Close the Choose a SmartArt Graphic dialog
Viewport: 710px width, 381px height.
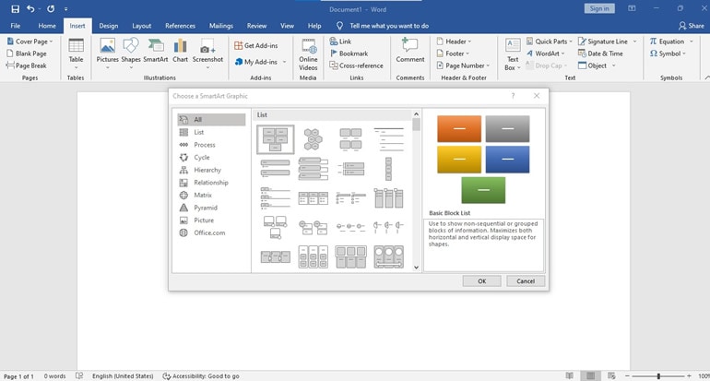(x=537, y=96)
